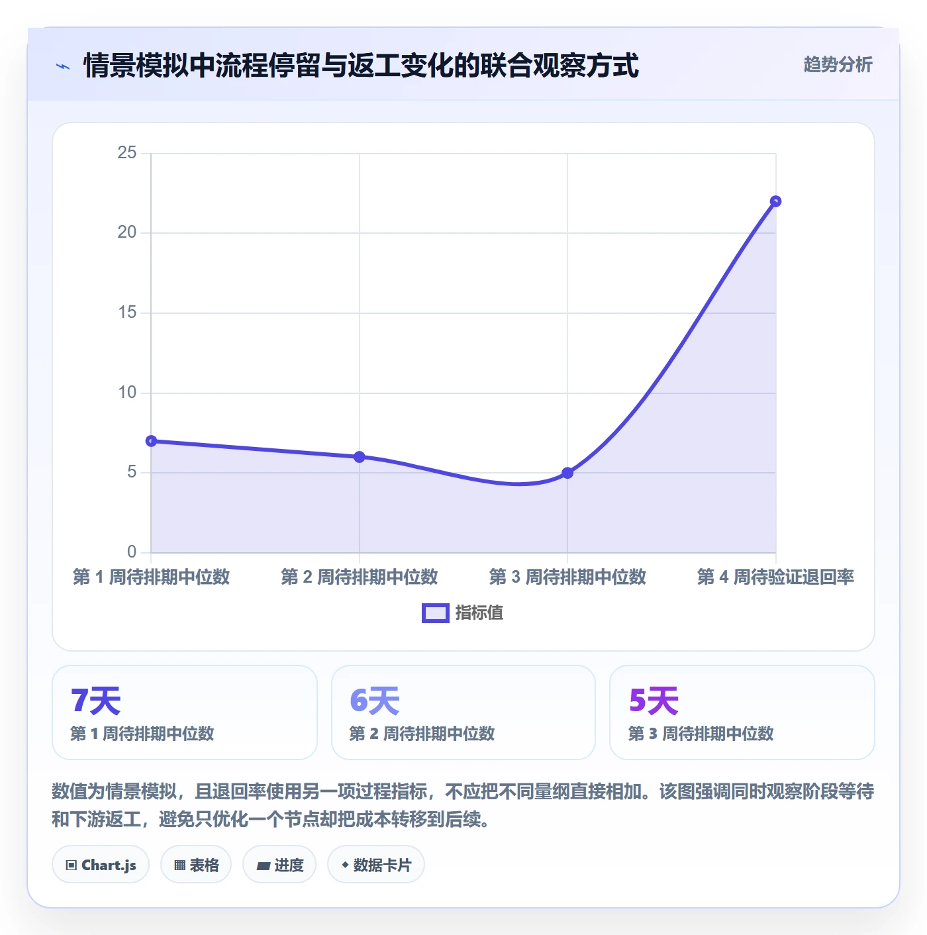Click the bar icon in the 进度 tag
Image resolution: width=927 pixels, height=935 pixels.
263,865
